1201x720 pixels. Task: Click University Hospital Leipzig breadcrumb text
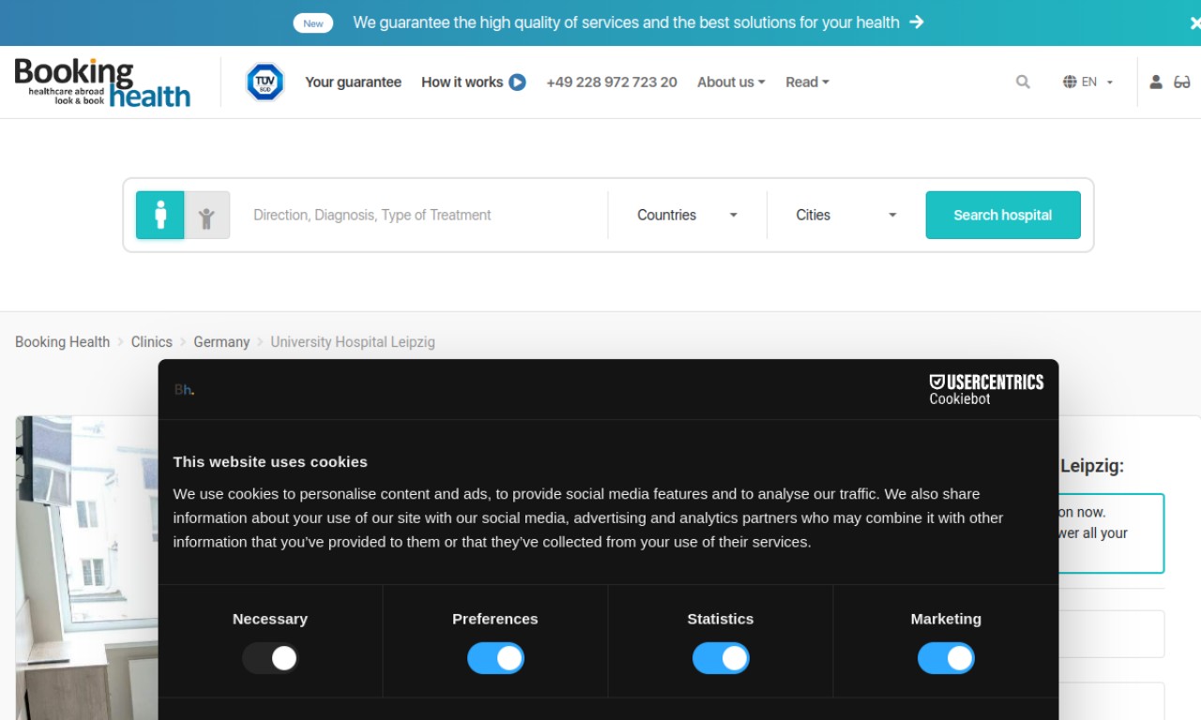(353, 342)
